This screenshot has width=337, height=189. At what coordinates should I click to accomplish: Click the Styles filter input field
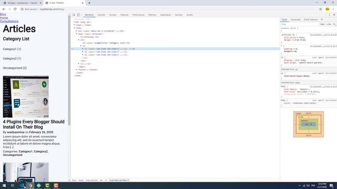click(300, 24)
